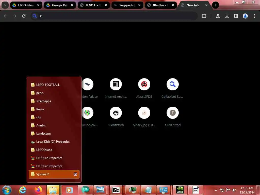The width and height of the screenshot is (260, 195).
Task: Select the upper LEGOIsle Properties entry
Action: [54, 158]
